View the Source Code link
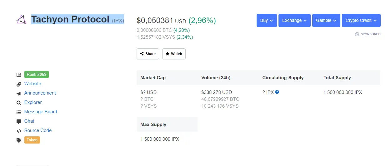The width and height of the screenshot is (391, 166). (38, 130)
